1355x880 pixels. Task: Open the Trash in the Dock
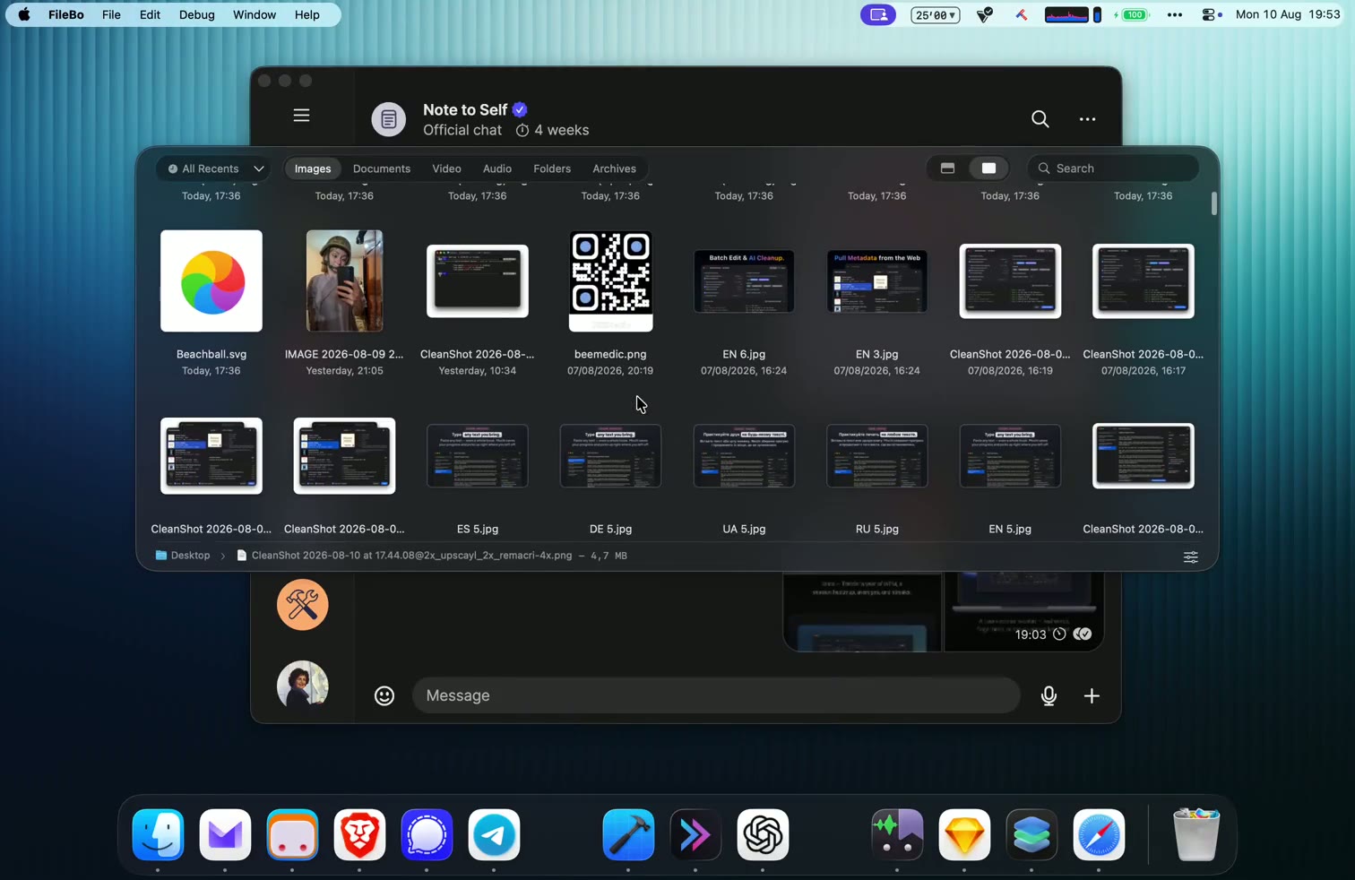1196,835
